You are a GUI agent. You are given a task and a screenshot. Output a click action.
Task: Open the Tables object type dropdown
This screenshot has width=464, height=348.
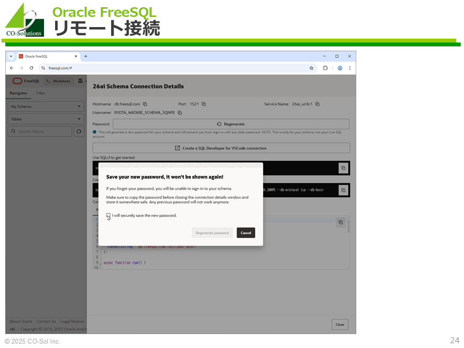(46, 119)
